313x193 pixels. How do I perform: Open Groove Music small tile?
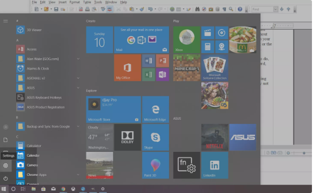point(222,33)
